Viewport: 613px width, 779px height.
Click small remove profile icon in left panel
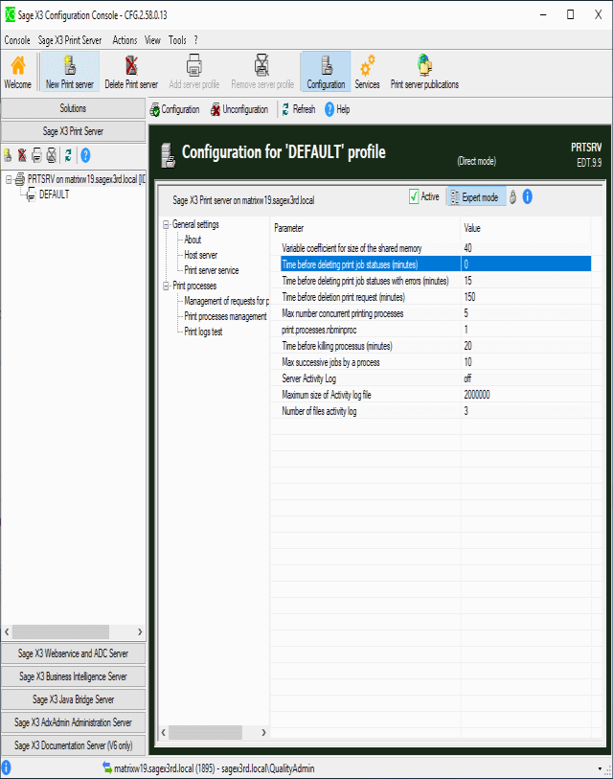coord(51,155)
